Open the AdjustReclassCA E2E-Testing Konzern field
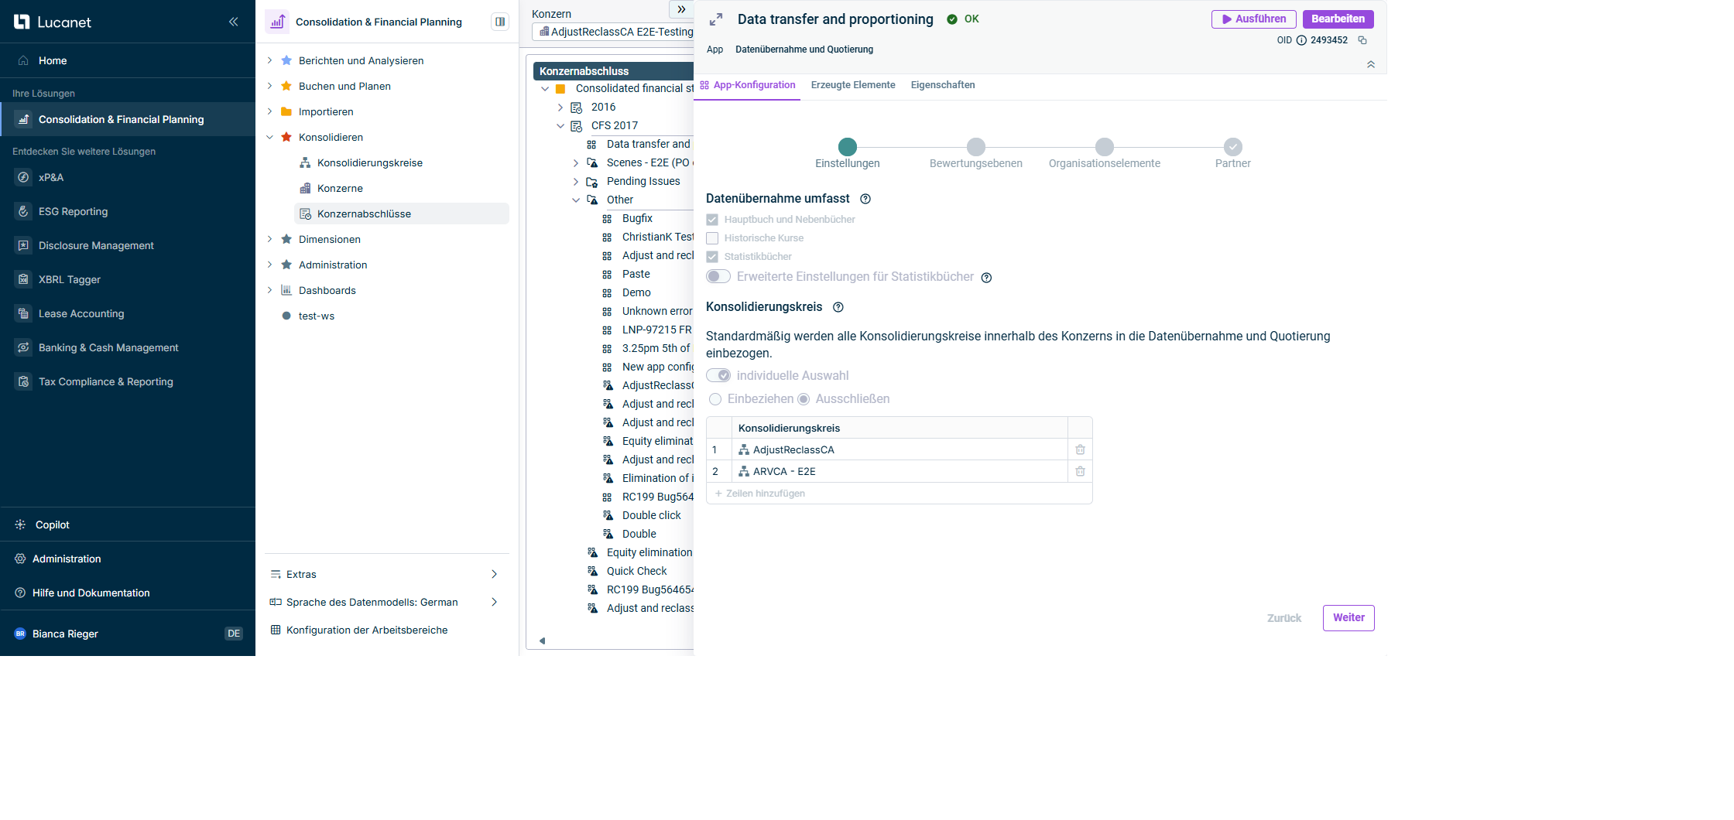The width and height of the screenshot is (1734, 820). point(613,32)
